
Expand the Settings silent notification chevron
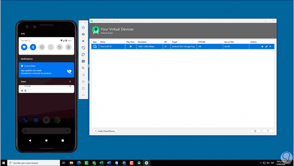click(x=70, y=86)
